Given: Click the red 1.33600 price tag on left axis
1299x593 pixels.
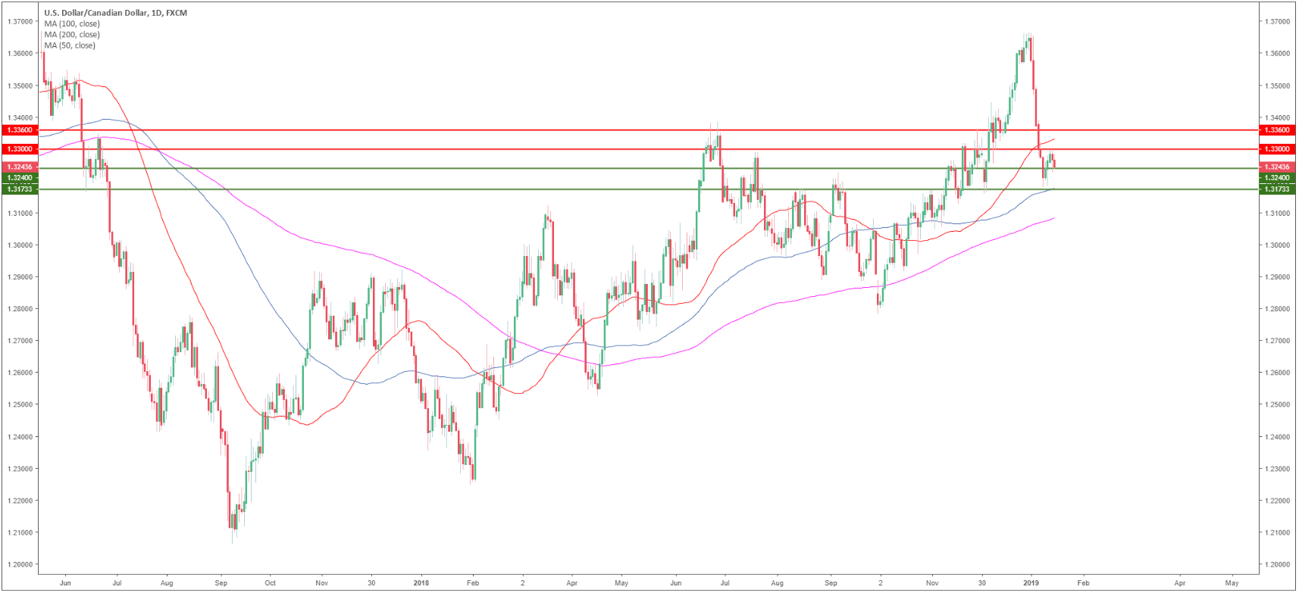Looking at the screenshot, I should [20, 130].
